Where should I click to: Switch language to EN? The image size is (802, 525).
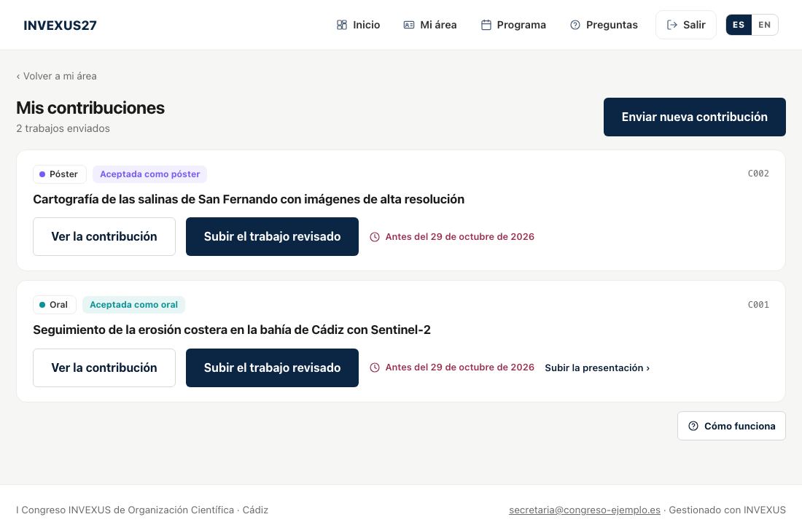point(765,25)
